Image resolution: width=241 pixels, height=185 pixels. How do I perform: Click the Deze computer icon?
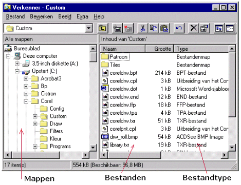(x=17, y=56)
